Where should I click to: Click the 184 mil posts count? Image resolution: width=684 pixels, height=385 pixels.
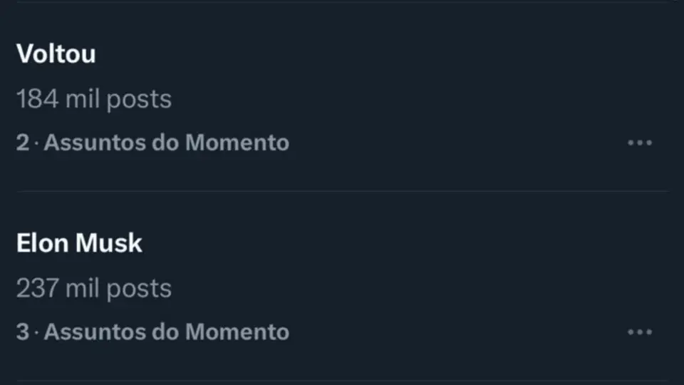coord(93,99)
